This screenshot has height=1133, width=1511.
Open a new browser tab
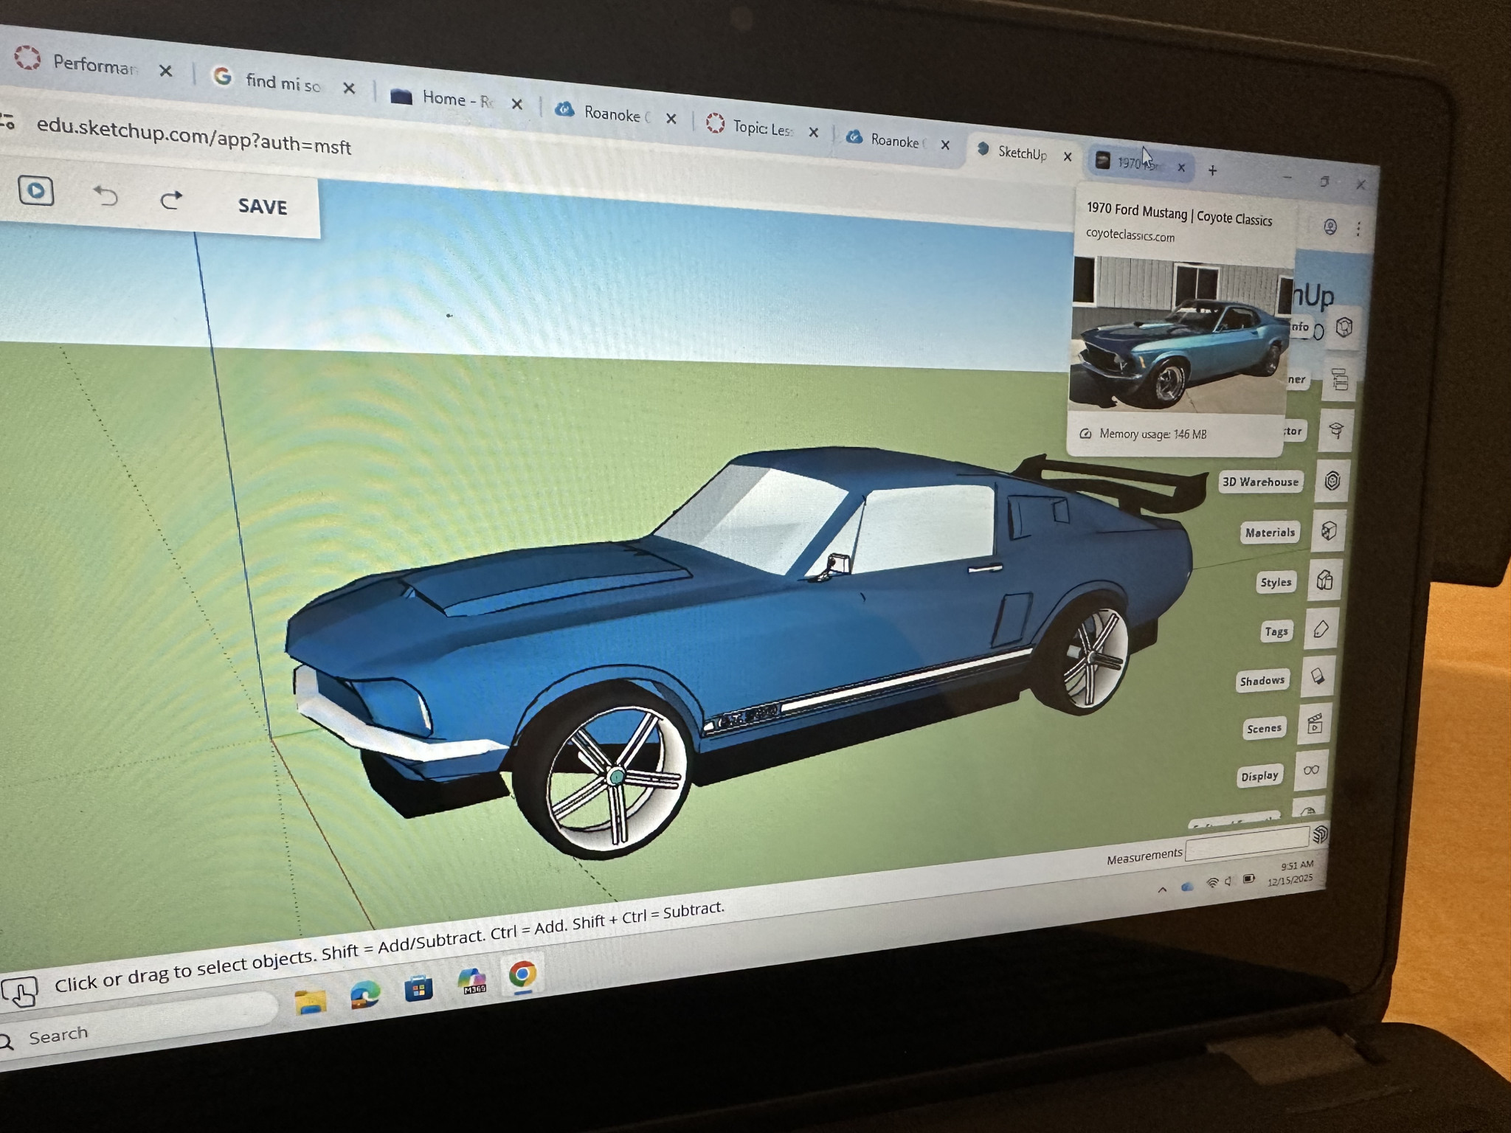pos(1212,170)
